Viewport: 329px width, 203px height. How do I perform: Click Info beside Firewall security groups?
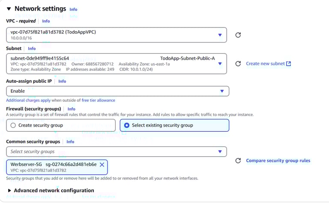pyautogui.click(x=71, y=109)
